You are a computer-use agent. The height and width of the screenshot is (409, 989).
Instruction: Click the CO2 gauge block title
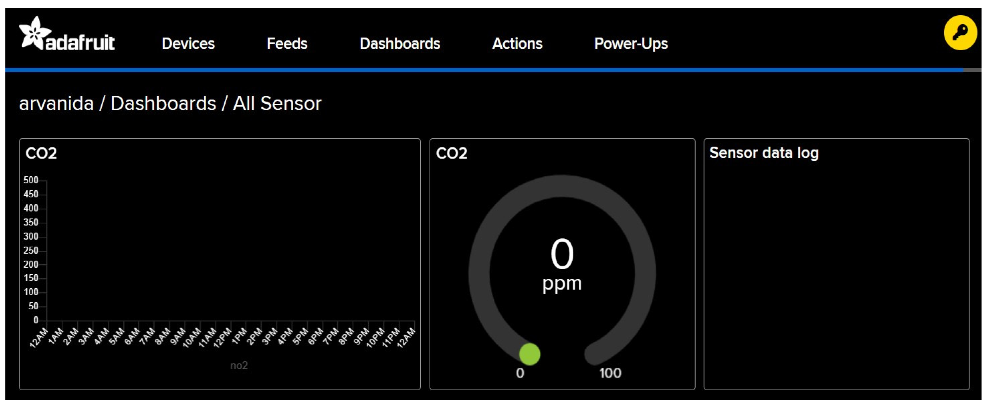(x=451, y=153)
